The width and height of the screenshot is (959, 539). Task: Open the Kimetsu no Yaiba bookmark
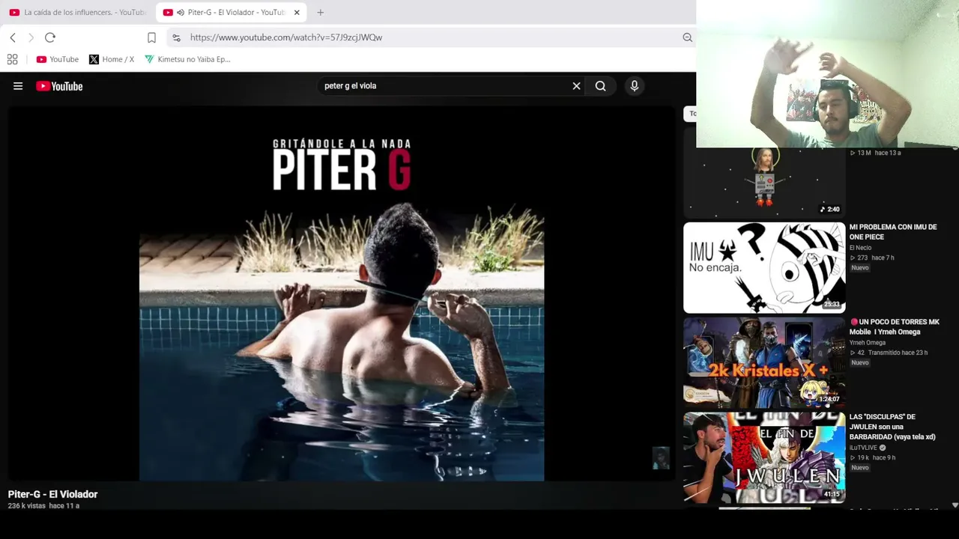pos(187,59)
